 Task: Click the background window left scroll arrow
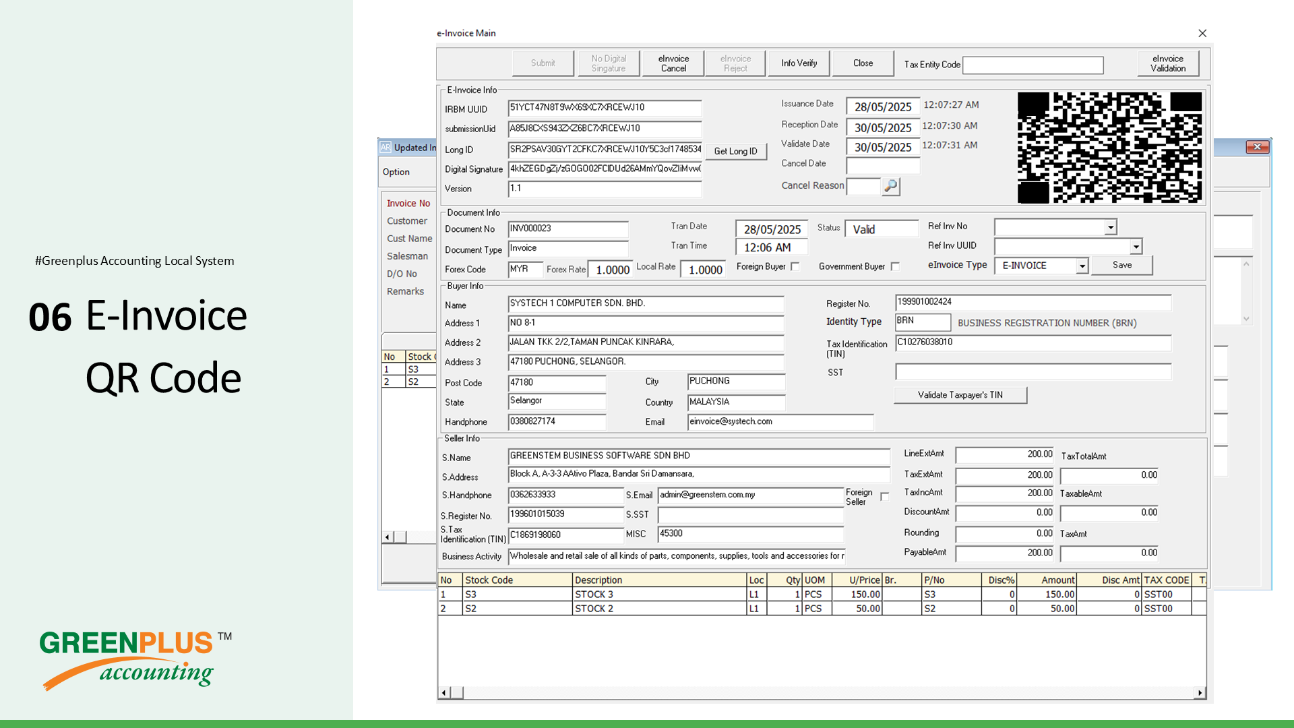tap(387, 537)
